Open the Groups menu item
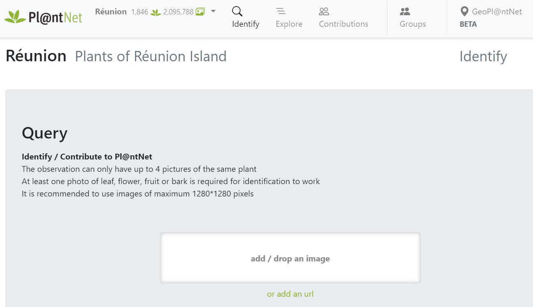533x307 pixels. 413,17
